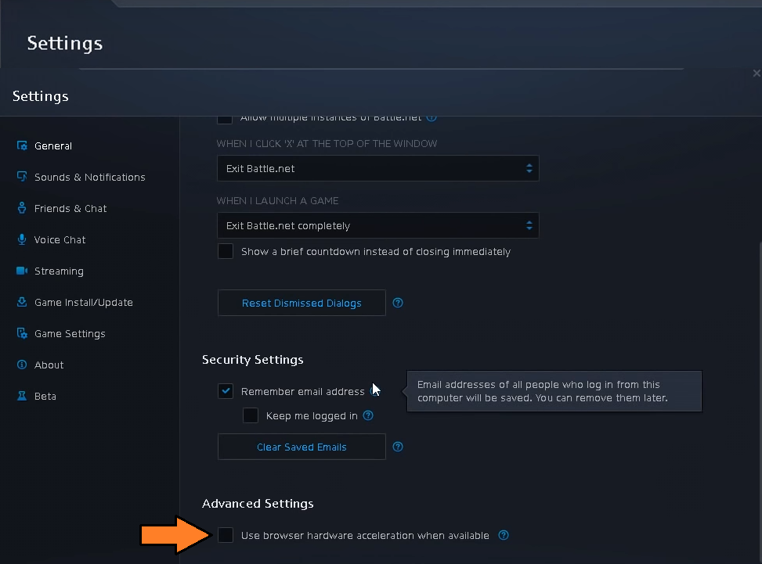Open Game Settings section
The image size is (762, 564).
point(70,333)
